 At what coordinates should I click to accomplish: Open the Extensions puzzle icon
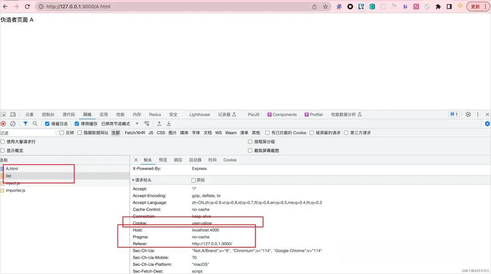(438, 6)
